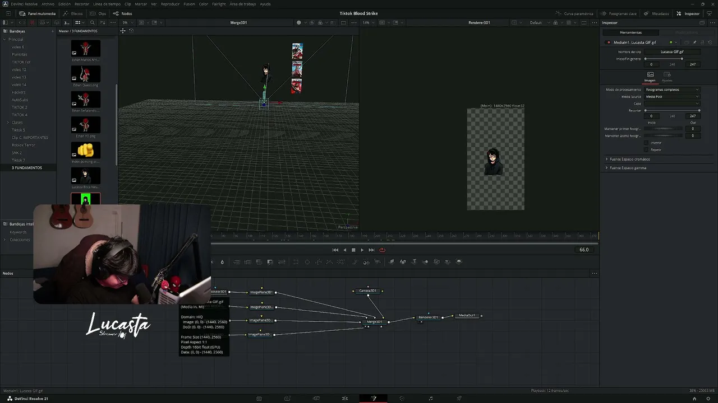The height and width of the screenshot is (403, 718).
Task: Open the Fotogramas clave panel
Action: [619, 13]
